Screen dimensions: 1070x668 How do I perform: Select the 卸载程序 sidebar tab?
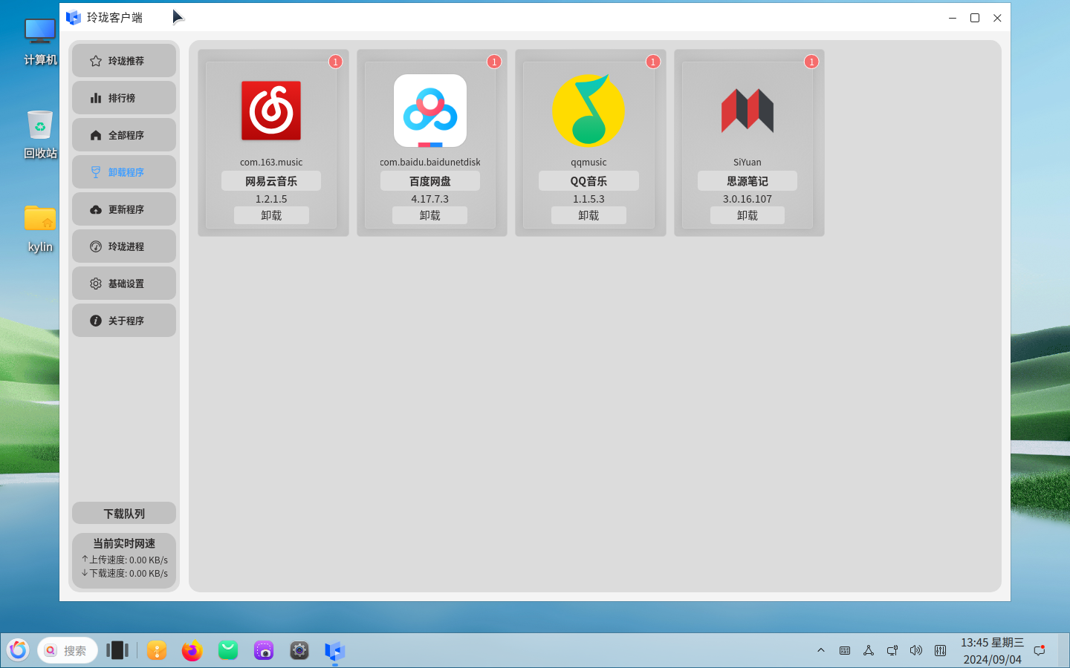[124, 172]
